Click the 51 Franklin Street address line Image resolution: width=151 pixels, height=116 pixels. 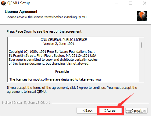pyautogui.click(x=52, y=56)
